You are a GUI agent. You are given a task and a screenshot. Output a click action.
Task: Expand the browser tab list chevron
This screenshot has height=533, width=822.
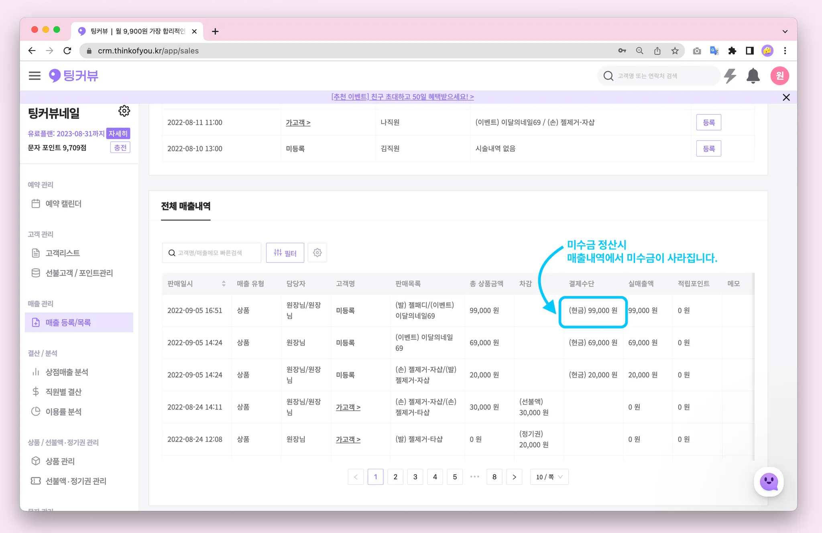tap(785, 31)
